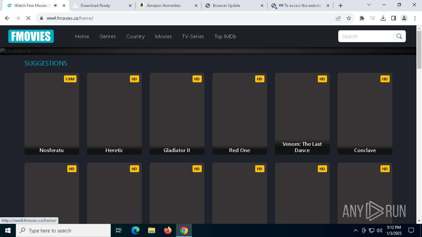
Task: Open the Extensions puzzle icon
Action: pyautogui.click(x=362, y=18)
